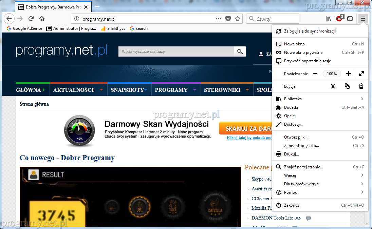Screen dimensions: 372x229
Task: Copy selection using the Edycja copy icon
Action: click(x=347, y=86)
